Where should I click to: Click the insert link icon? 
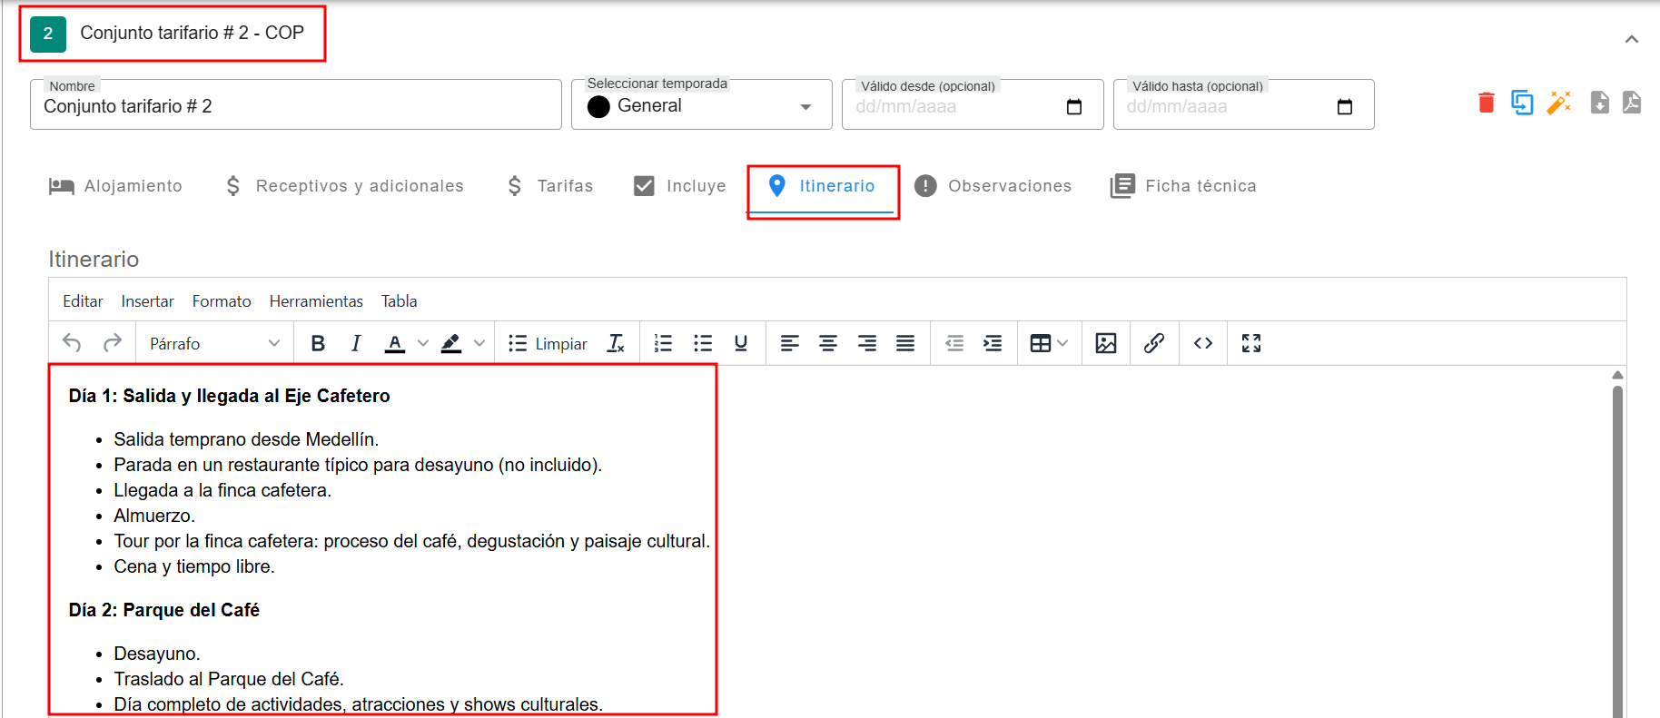[1154, 343]
